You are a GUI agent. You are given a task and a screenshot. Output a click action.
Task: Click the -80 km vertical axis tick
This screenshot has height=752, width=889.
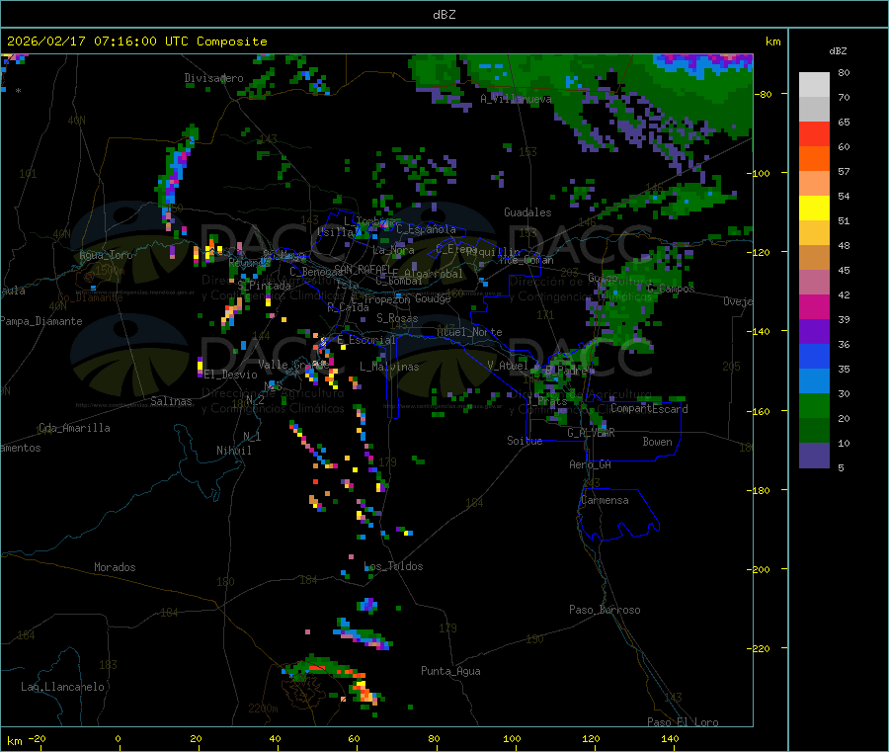[x=764, y=94]
